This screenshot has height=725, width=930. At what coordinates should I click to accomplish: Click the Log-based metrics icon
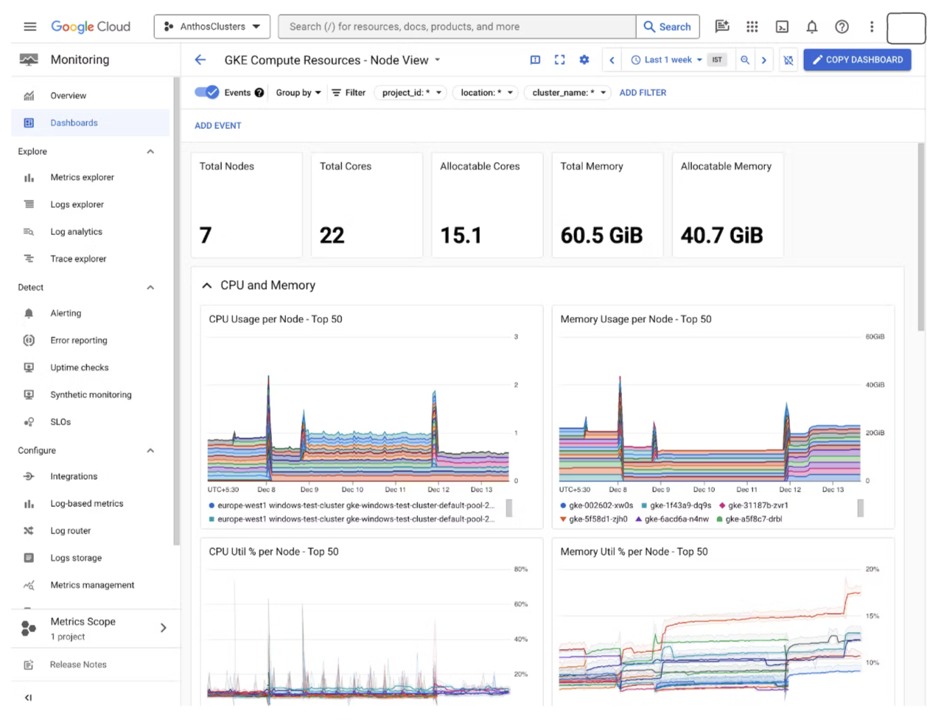coord(29,504)
